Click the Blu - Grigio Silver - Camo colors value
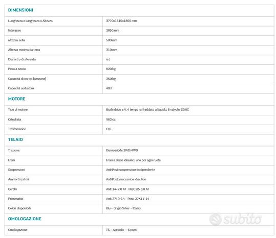 click(x=123, y=208)
